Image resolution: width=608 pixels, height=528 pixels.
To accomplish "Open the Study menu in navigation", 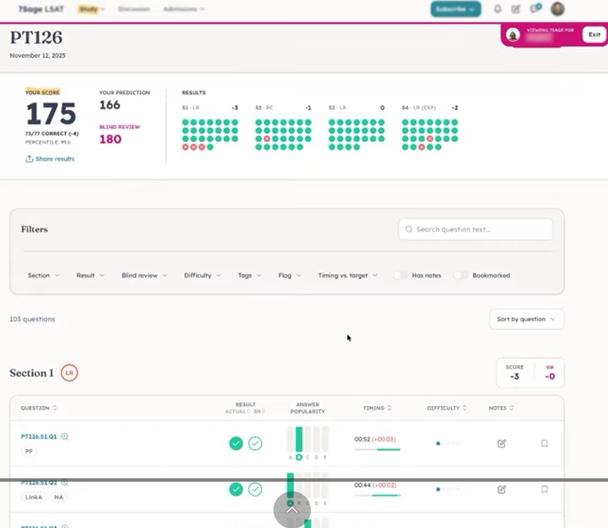I will coord(91,9).
